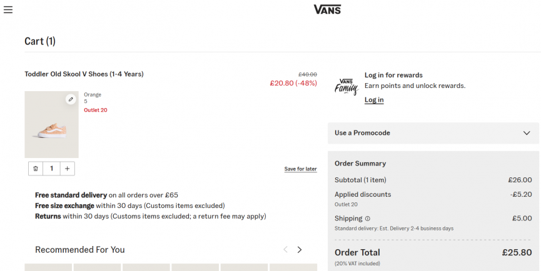Click the Vans Family logo

tap(346, 87)
